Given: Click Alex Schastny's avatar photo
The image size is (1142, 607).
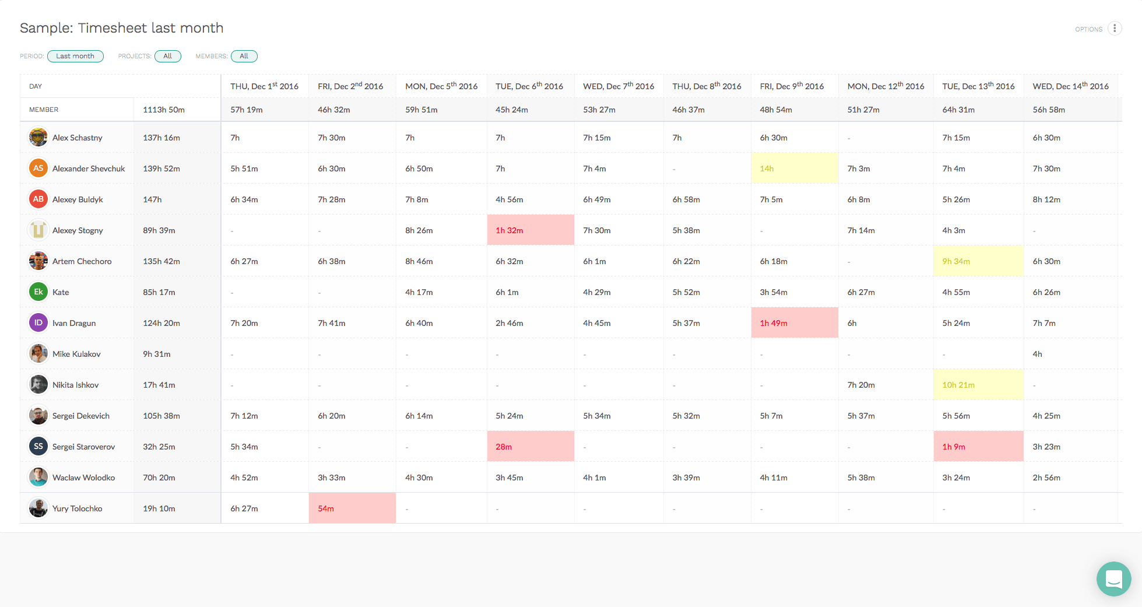Looking at the screenshot, I should [x=38, y=138].
